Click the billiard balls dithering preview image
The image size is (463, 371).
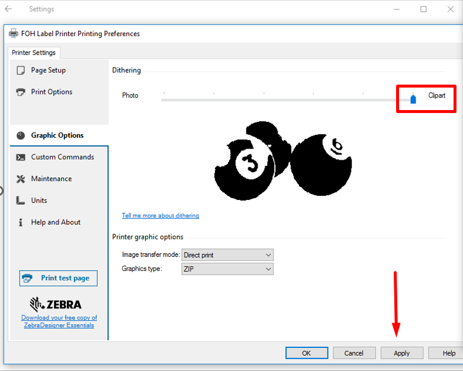click(282, 161)
